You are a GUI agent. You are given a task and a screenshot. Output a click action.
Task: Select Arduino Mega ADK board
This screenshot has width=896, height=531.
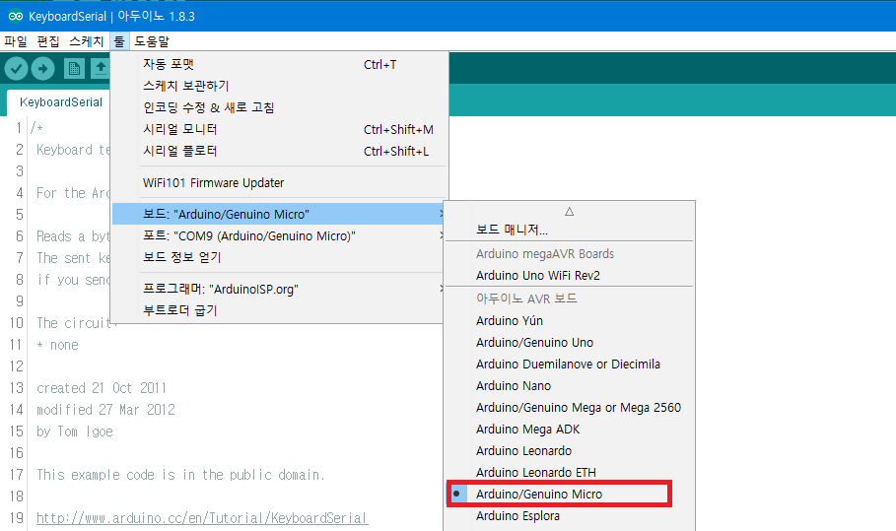tap(569, 429)
